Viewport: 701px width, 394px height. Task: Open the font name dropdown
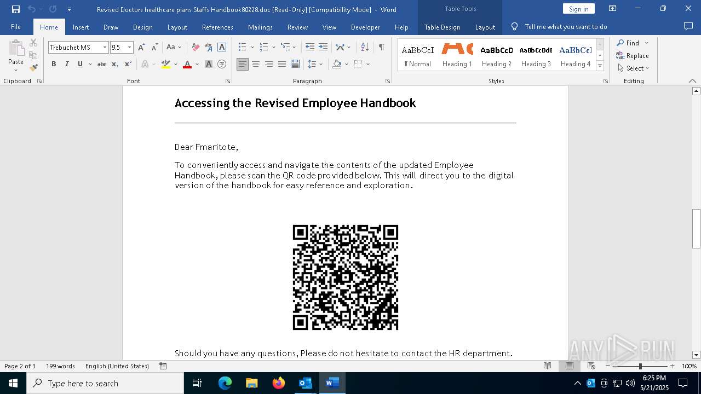[x=105, y=48]
